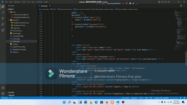Open home.php file

16,39
